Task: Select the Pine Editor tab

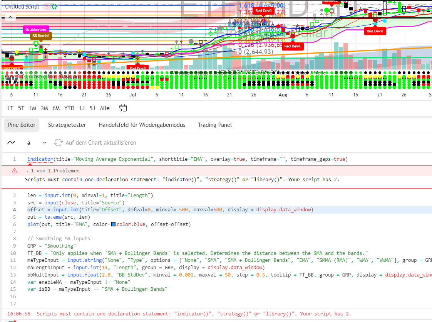Action: click(22, 125)
